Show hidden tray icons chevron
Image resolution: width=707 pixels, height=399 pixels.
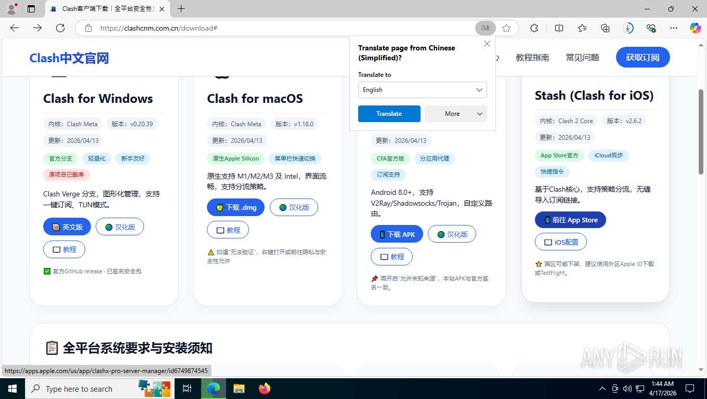(x=603, y=389)
